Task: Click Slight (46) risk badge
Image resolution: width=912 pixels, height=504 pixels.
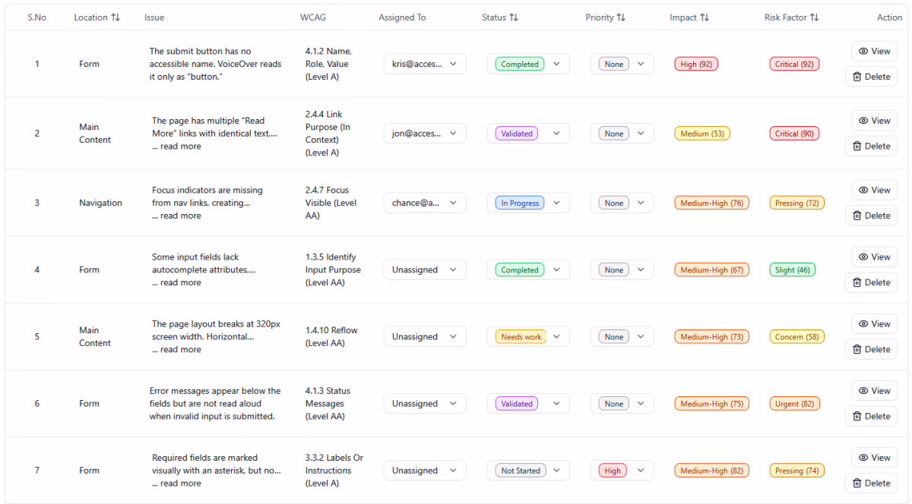Action: [x=793, y=270]
